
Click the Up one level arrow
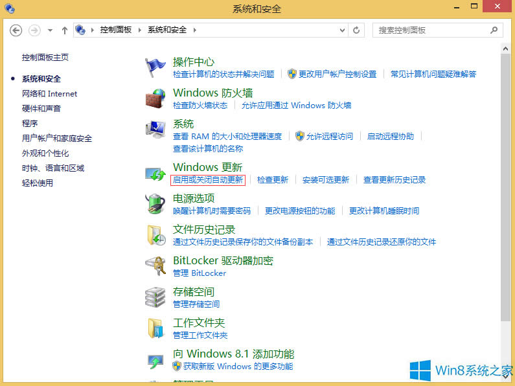click(65, 30)
